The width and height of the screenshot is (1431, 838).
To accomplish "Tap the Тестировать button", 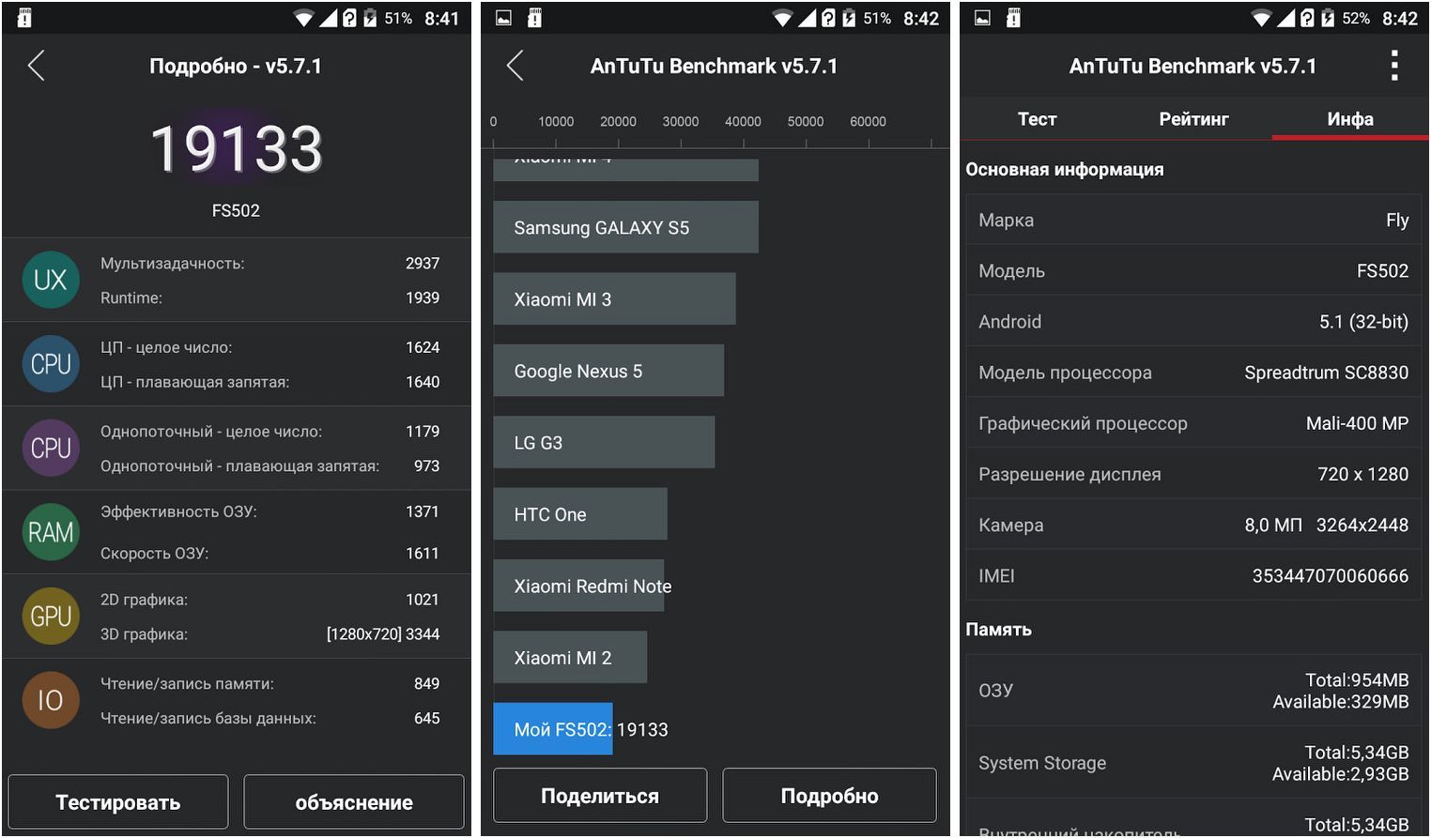I will click(118, 802).
